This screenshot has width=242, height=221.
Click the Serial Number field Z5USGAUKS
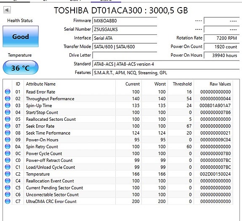125,29
